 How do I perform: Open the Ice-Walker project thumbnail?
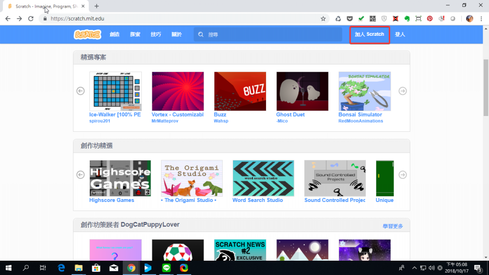click(116, 91)
